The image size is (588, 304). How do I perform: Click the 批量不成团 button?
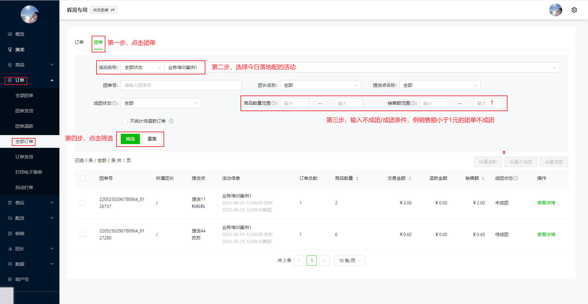point(521,162)
